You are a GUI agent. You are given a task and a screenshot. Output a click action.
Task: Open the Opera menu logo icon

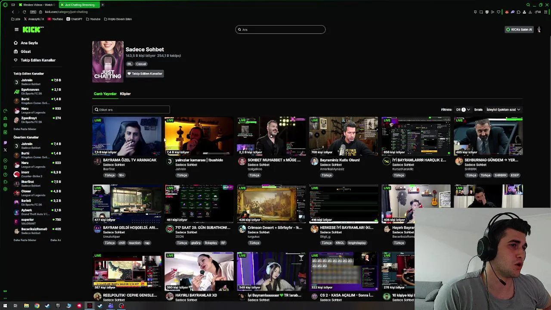click(5, 5)
